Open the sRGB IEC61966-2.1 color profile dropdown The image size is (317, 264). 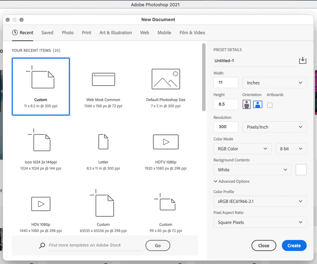[260, 201]
